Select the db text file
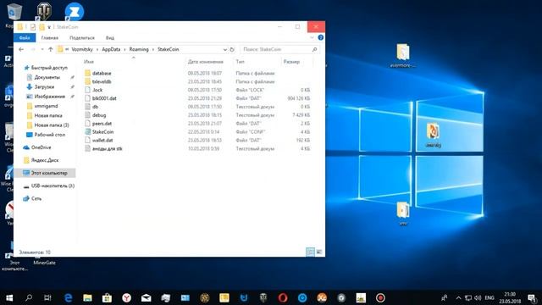 (x=95, y=107)
